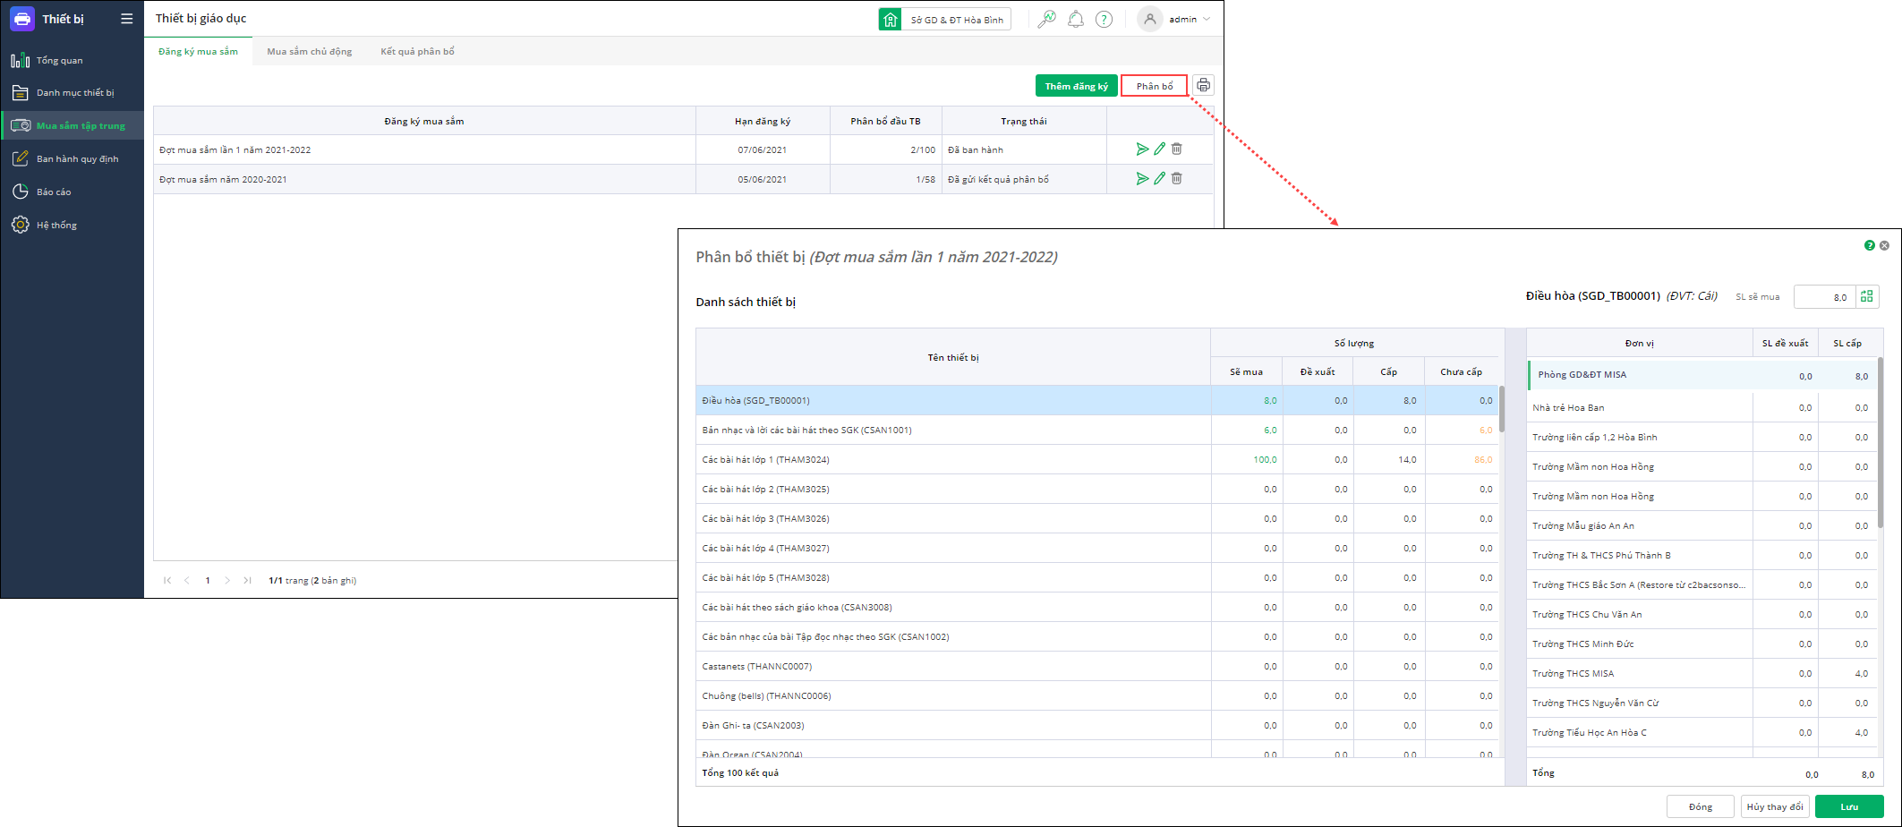Edit the 'Đợt mua sắm năm 2020-2021' row

(1159, 179)
